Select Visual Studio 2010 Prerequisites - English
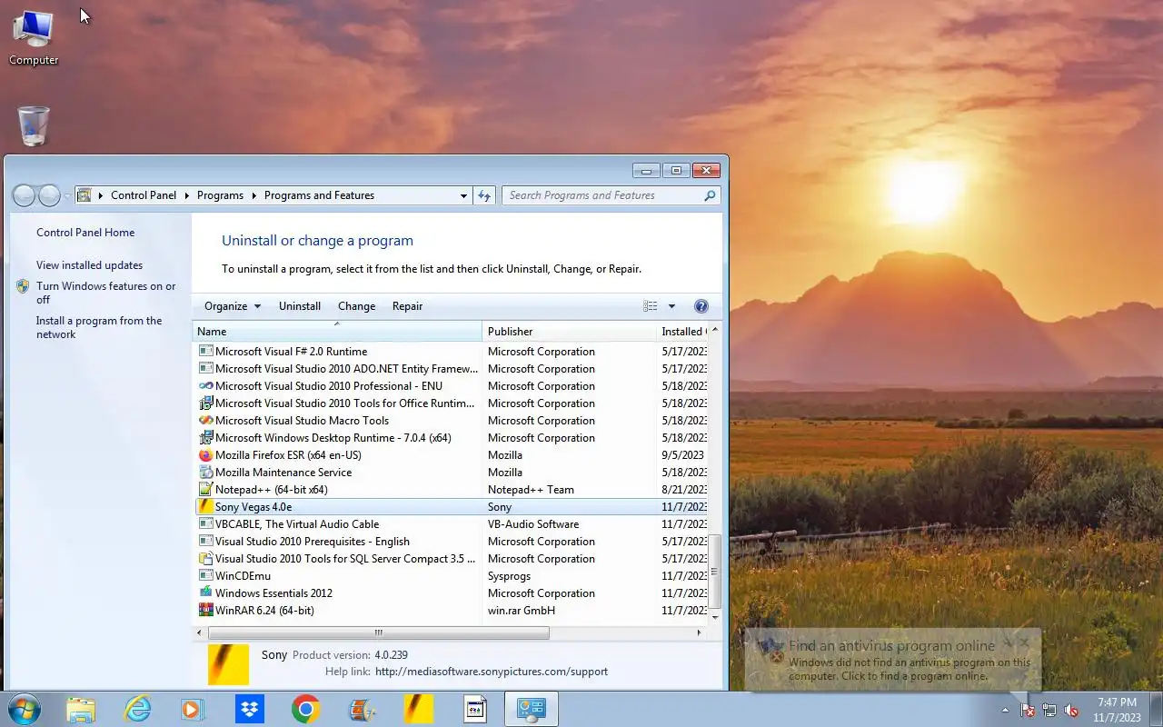 click(452, 542)
